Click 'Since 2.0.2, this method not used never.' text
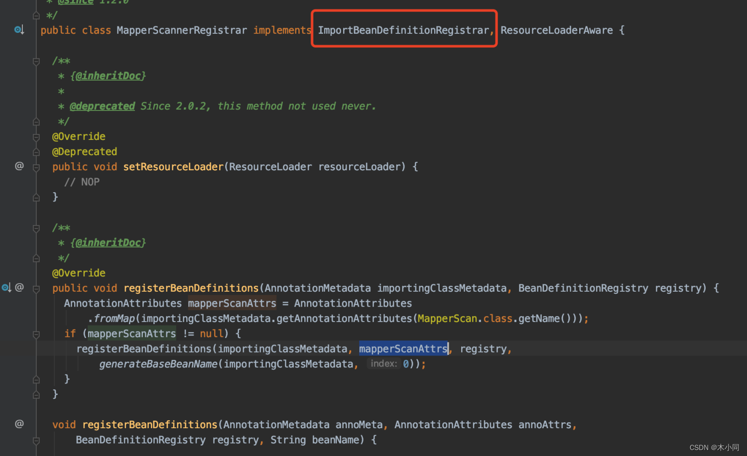 point(258,106)
